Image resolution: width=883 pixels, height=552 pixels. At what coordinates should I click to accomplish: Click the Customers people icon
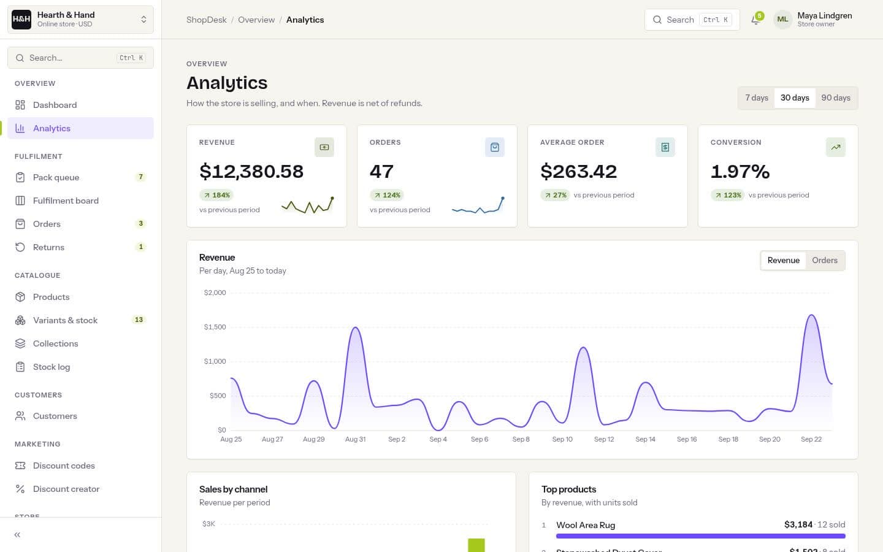[20, 416]
